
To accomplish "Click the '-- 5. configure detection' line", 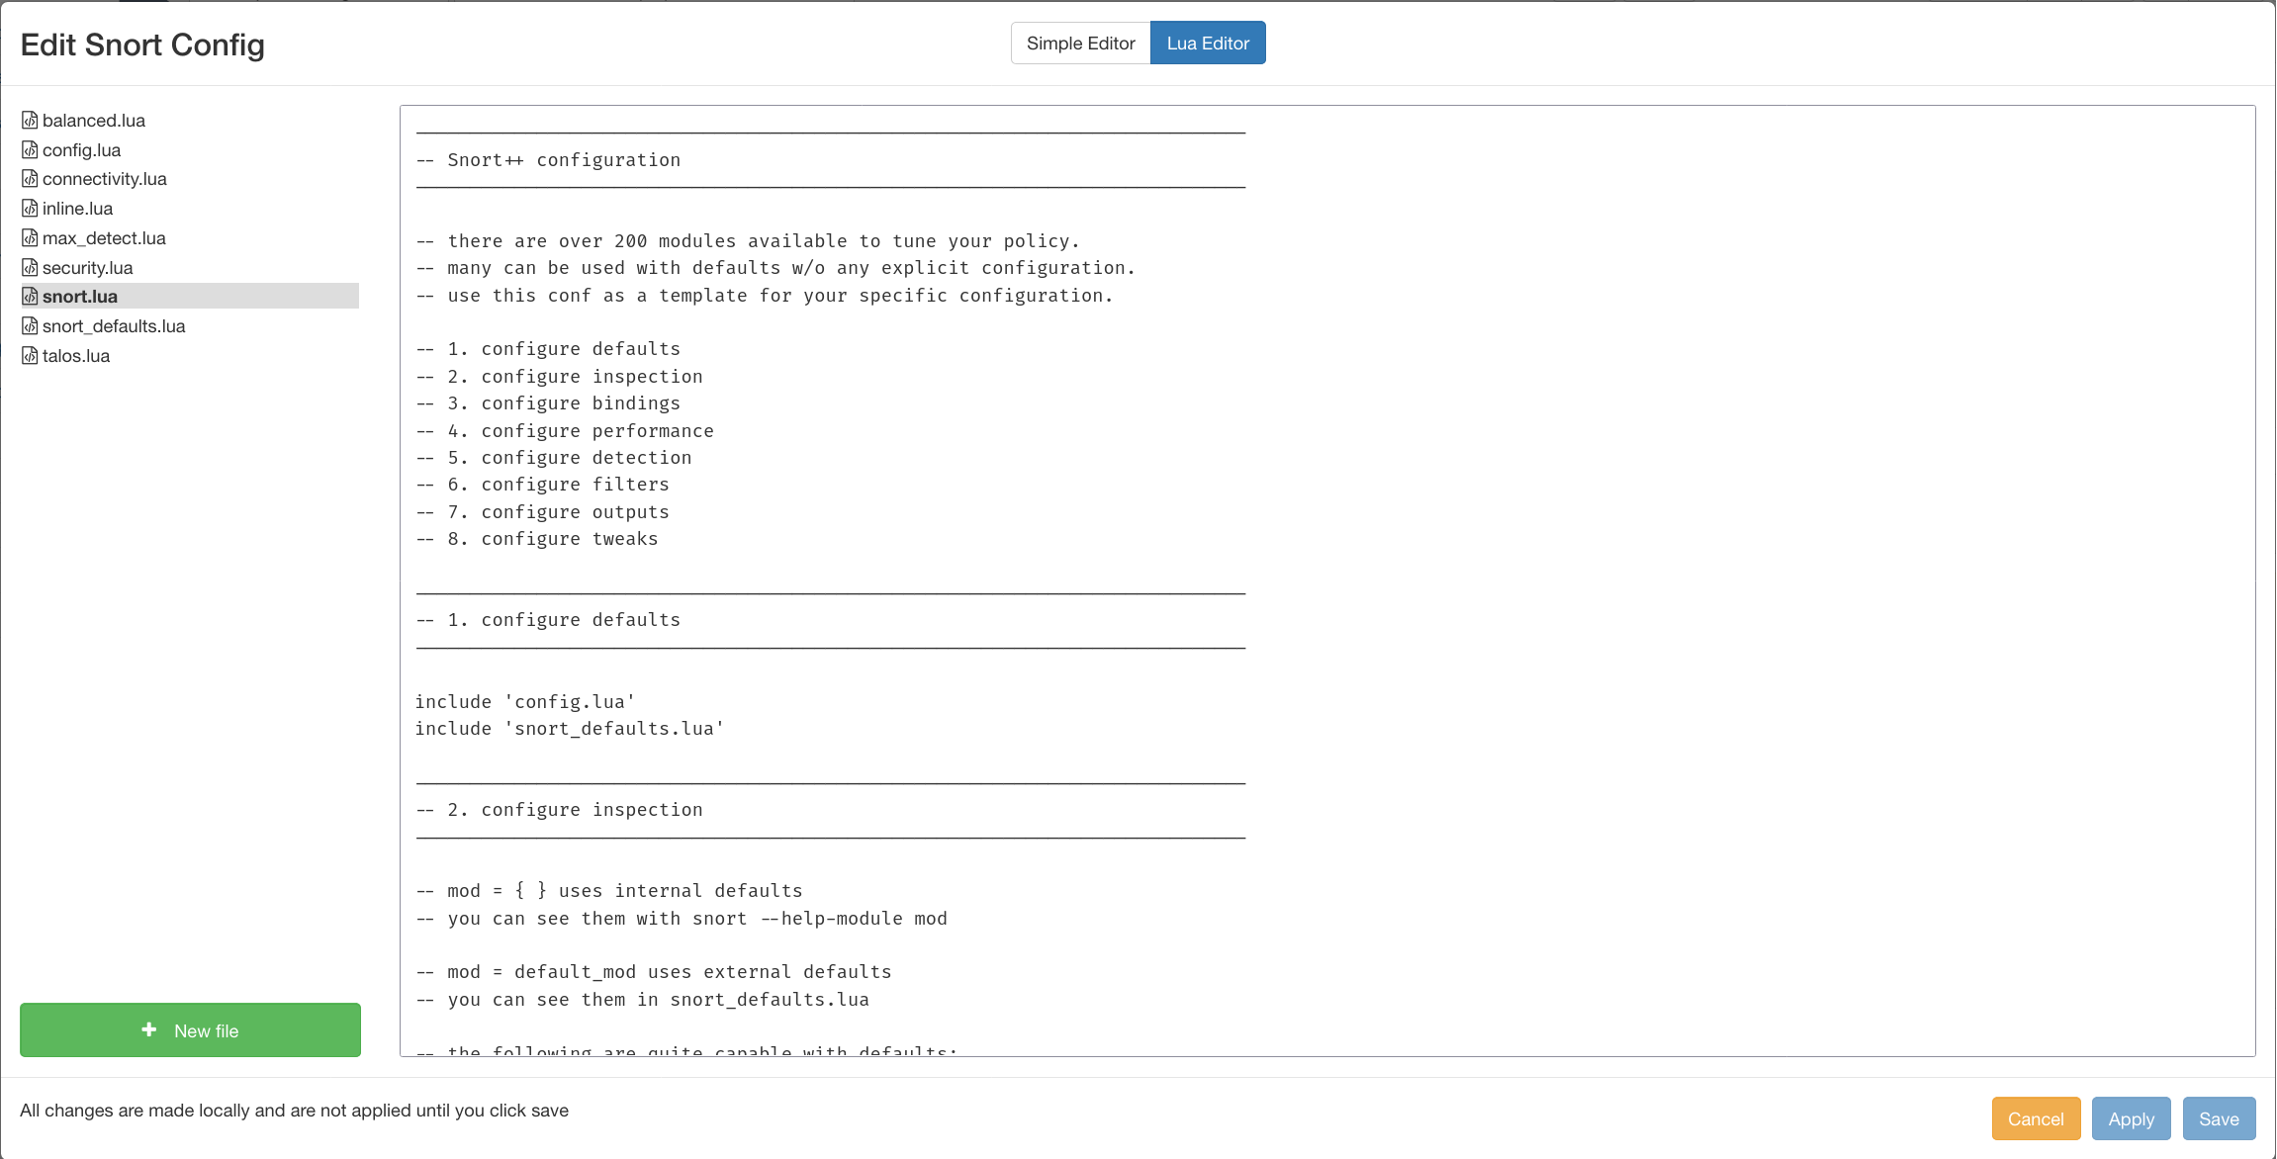I will point(554,458).
